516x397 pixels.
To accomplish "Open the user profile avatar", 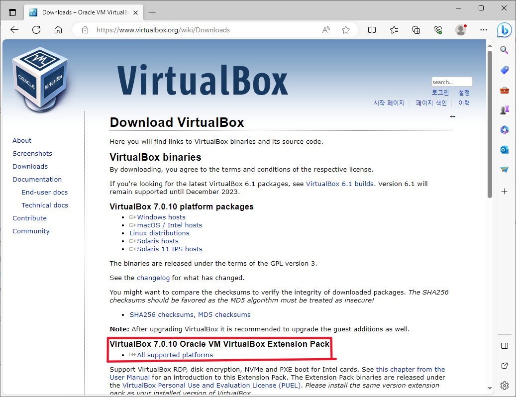I will [461, 30].
